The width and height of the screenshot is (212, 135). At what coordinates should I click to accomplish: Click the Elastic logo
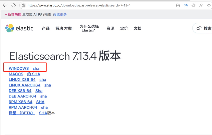pos(19,28)
